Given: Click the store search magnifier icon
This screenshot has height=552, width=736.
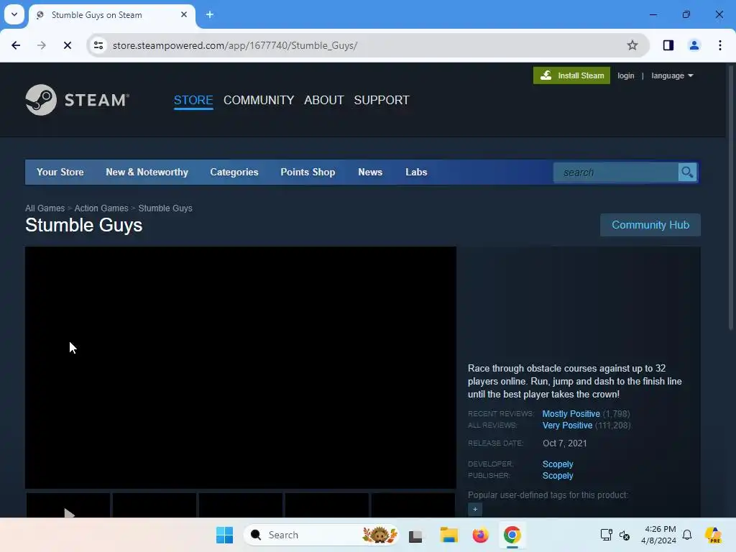Looking at the screenshot, I should (687, 172).
